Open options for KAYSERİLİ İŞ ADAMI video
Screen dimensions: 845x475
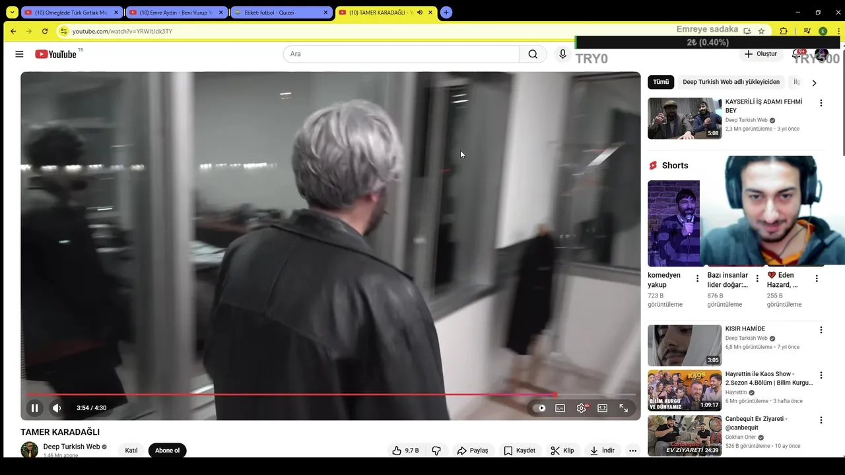[x=821, y=103]
